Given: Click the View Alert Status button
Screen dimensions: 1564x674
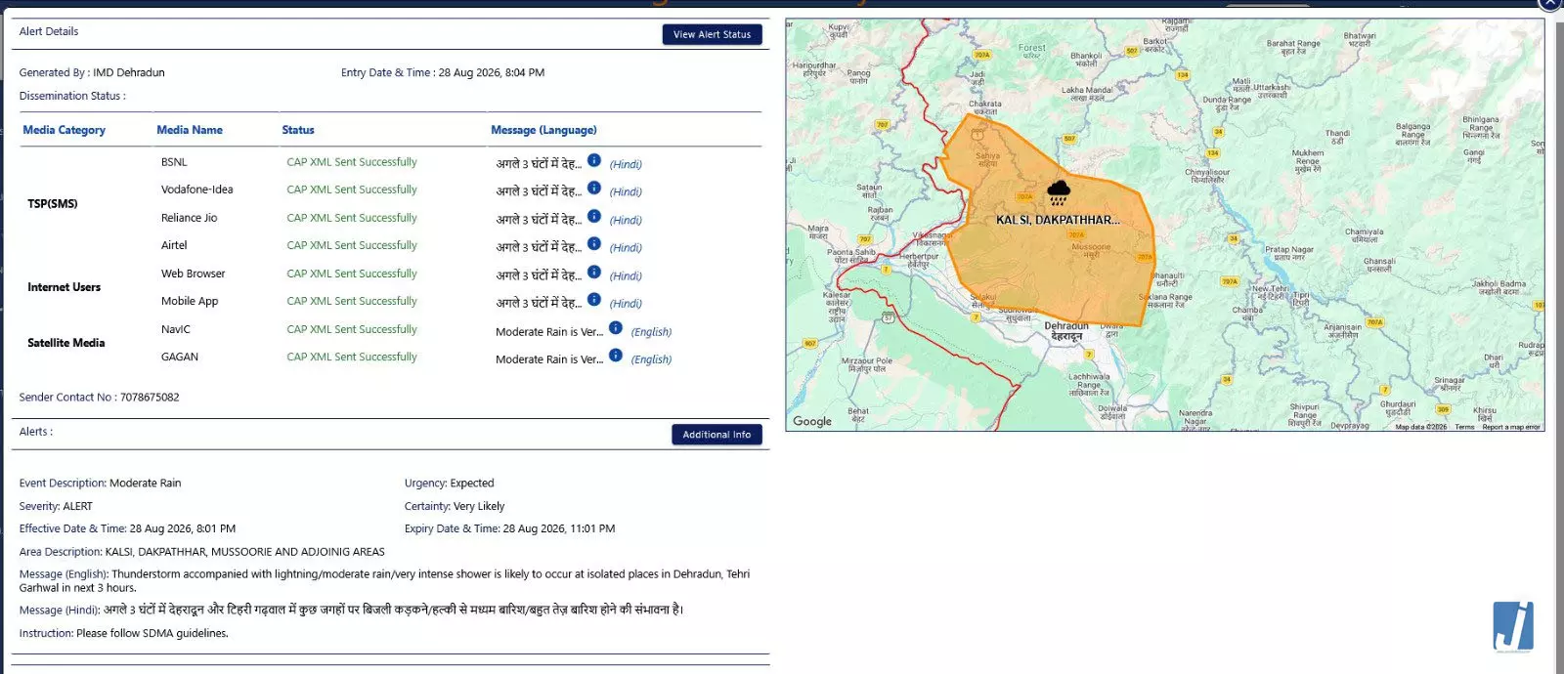Looking at the screenshot, I should [712, 34].
